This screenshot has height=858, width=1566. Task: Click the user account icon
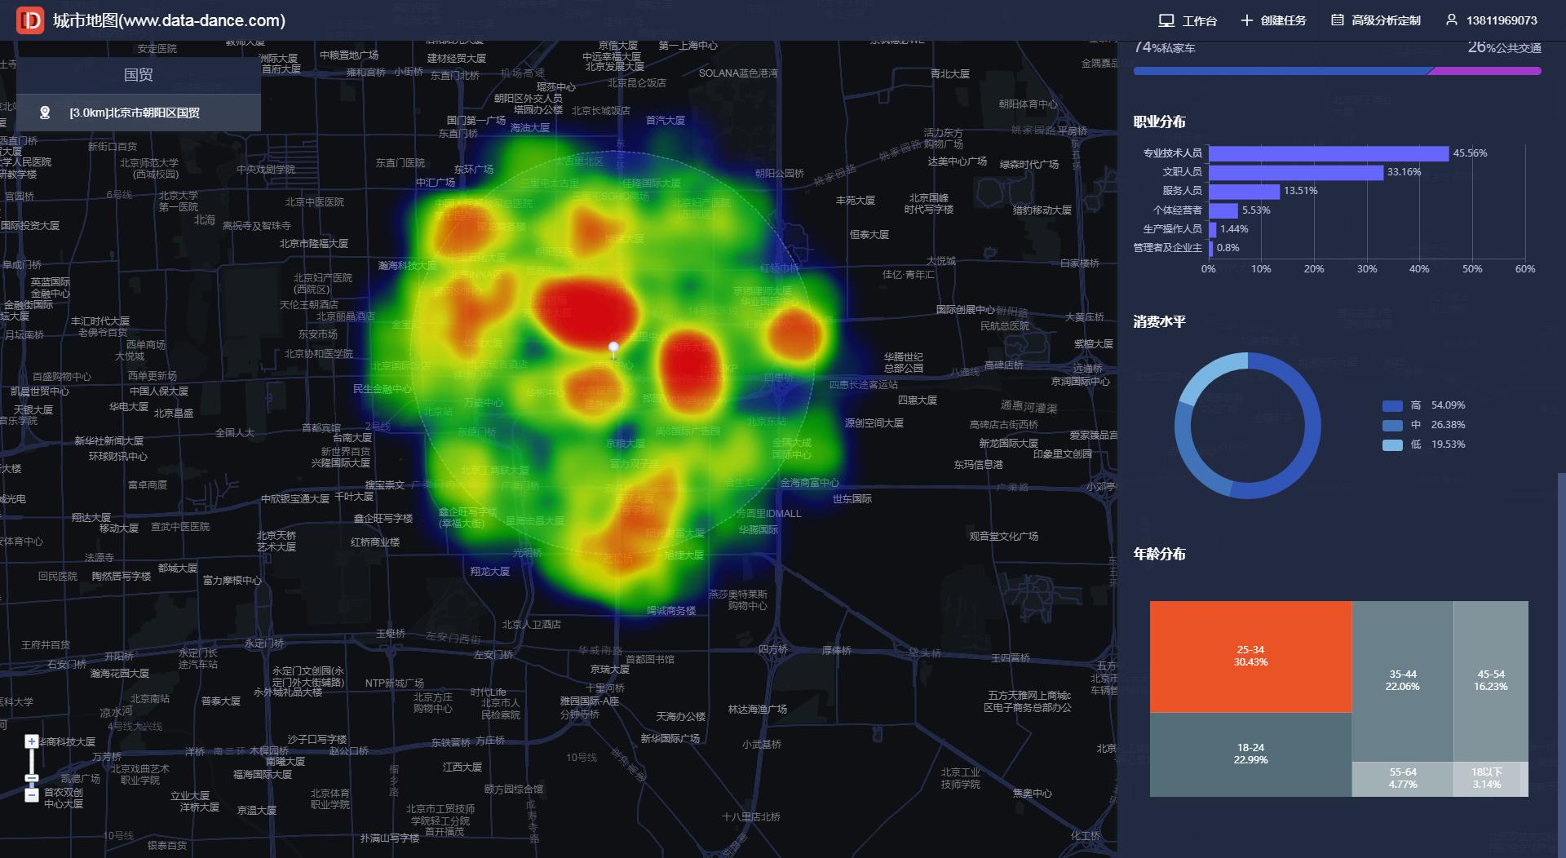[1452, 20]
